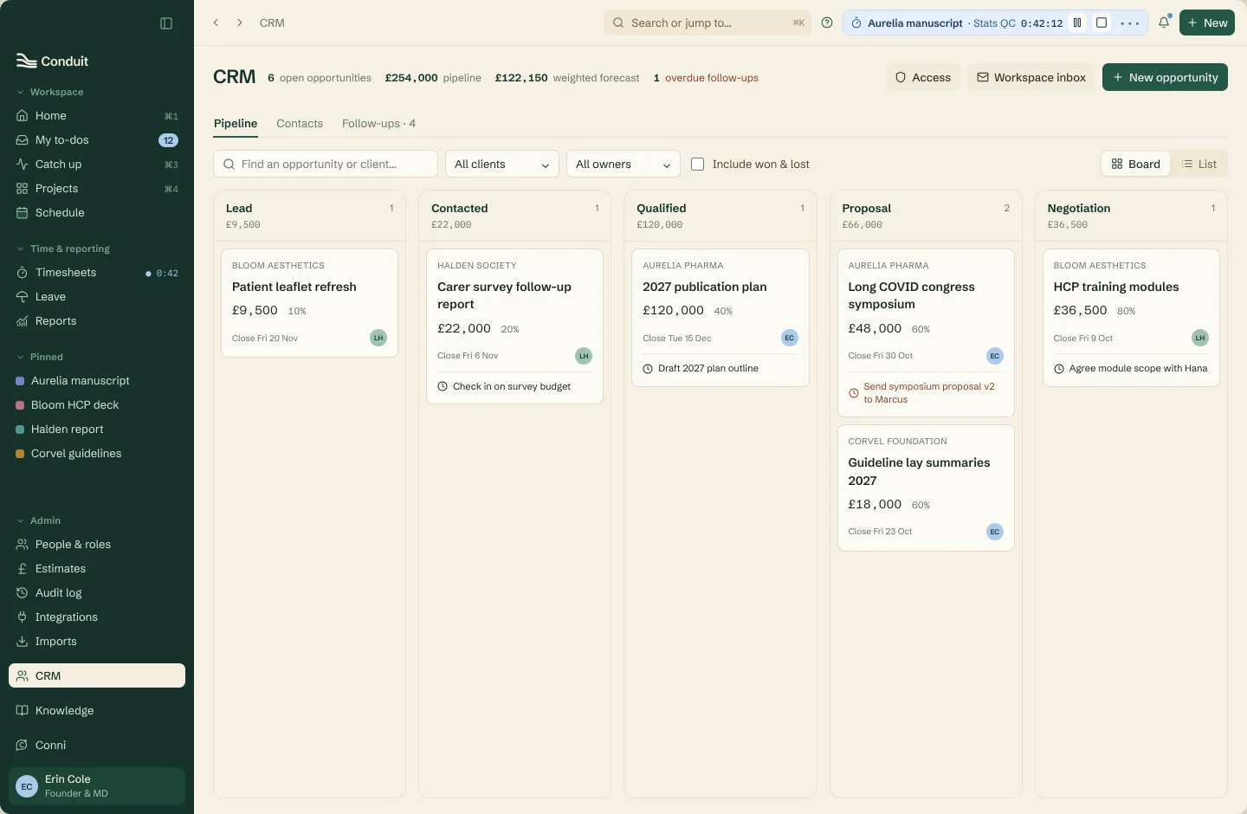This screenshot has width=1247, height=814.
Task: Select the Pipeline tab
Action: click(236, 124)
